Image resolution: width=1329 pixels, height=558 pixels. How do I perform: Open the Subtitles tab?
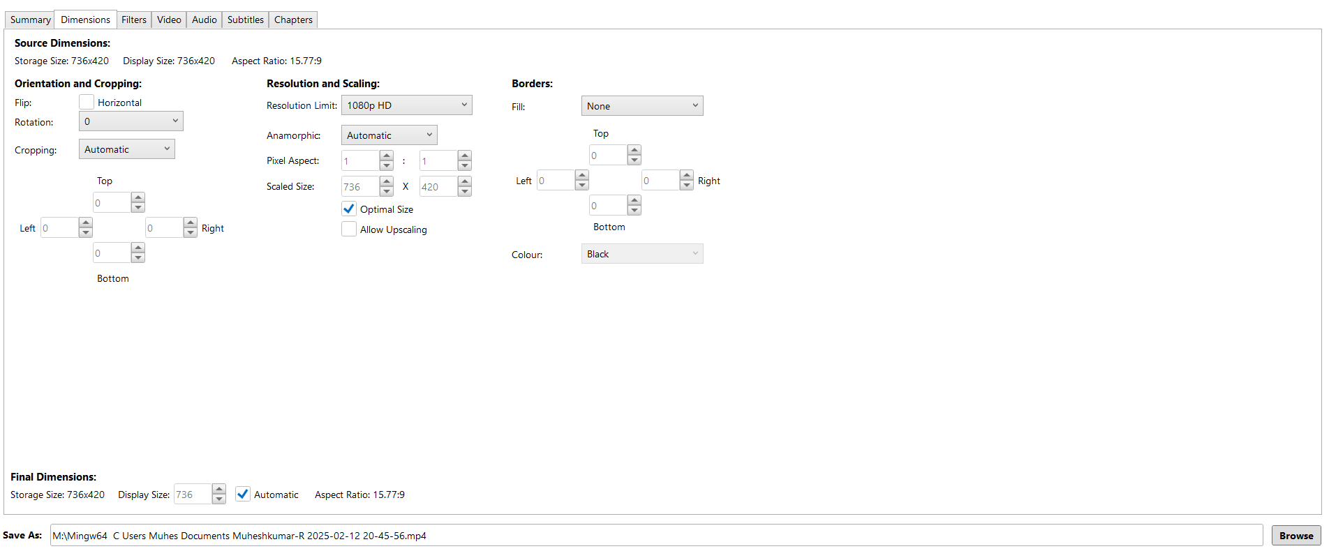click(x=246, y=20)
